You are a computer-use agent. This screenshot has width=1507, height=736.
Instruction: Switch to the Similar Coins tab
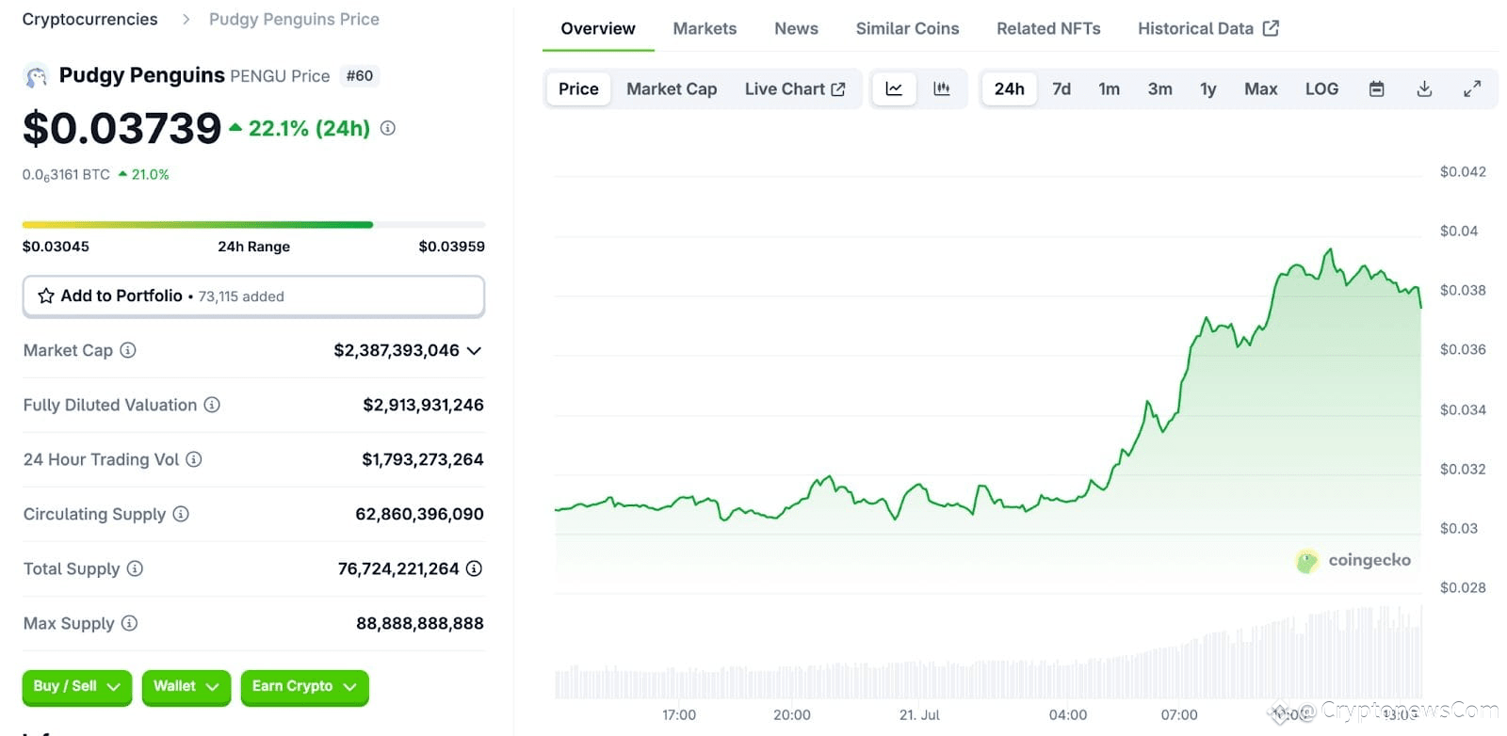(907, 28)
